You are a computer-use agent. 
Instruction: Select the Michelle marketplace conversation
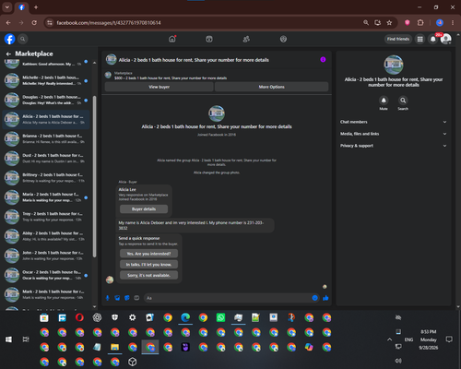[46, 80]
